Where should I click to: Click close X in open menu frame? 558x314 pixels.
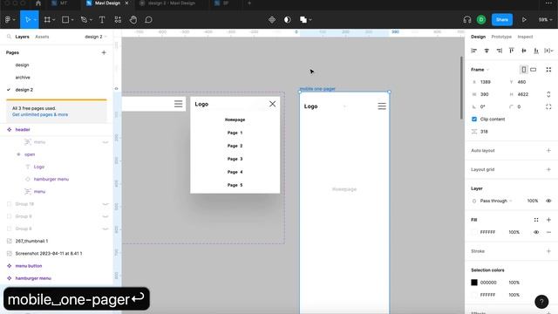point(272,104)
